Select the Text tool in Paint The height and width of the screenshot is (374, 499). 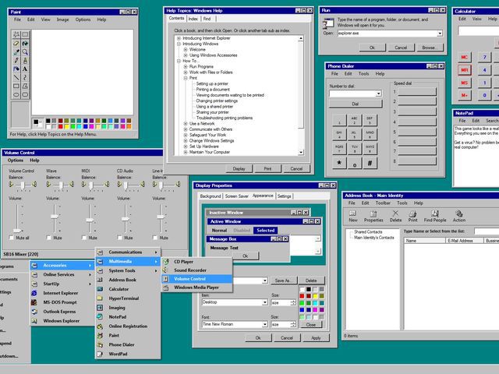coord(25,69)
